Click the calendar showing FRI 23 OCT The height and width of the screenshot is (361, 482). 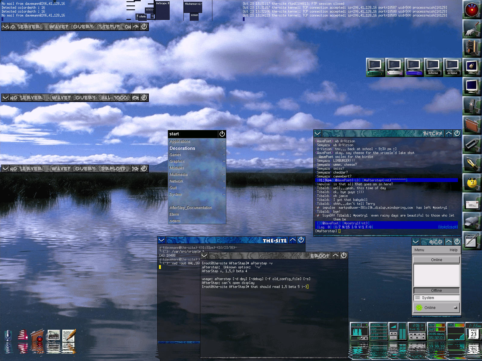tap(474, 334)
